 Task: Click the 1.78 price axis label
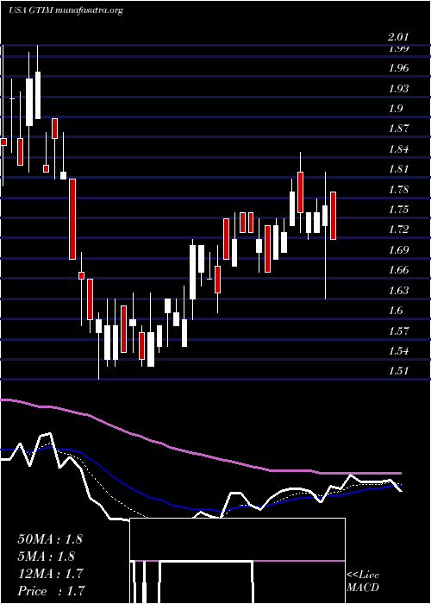[x=397, y=190]
